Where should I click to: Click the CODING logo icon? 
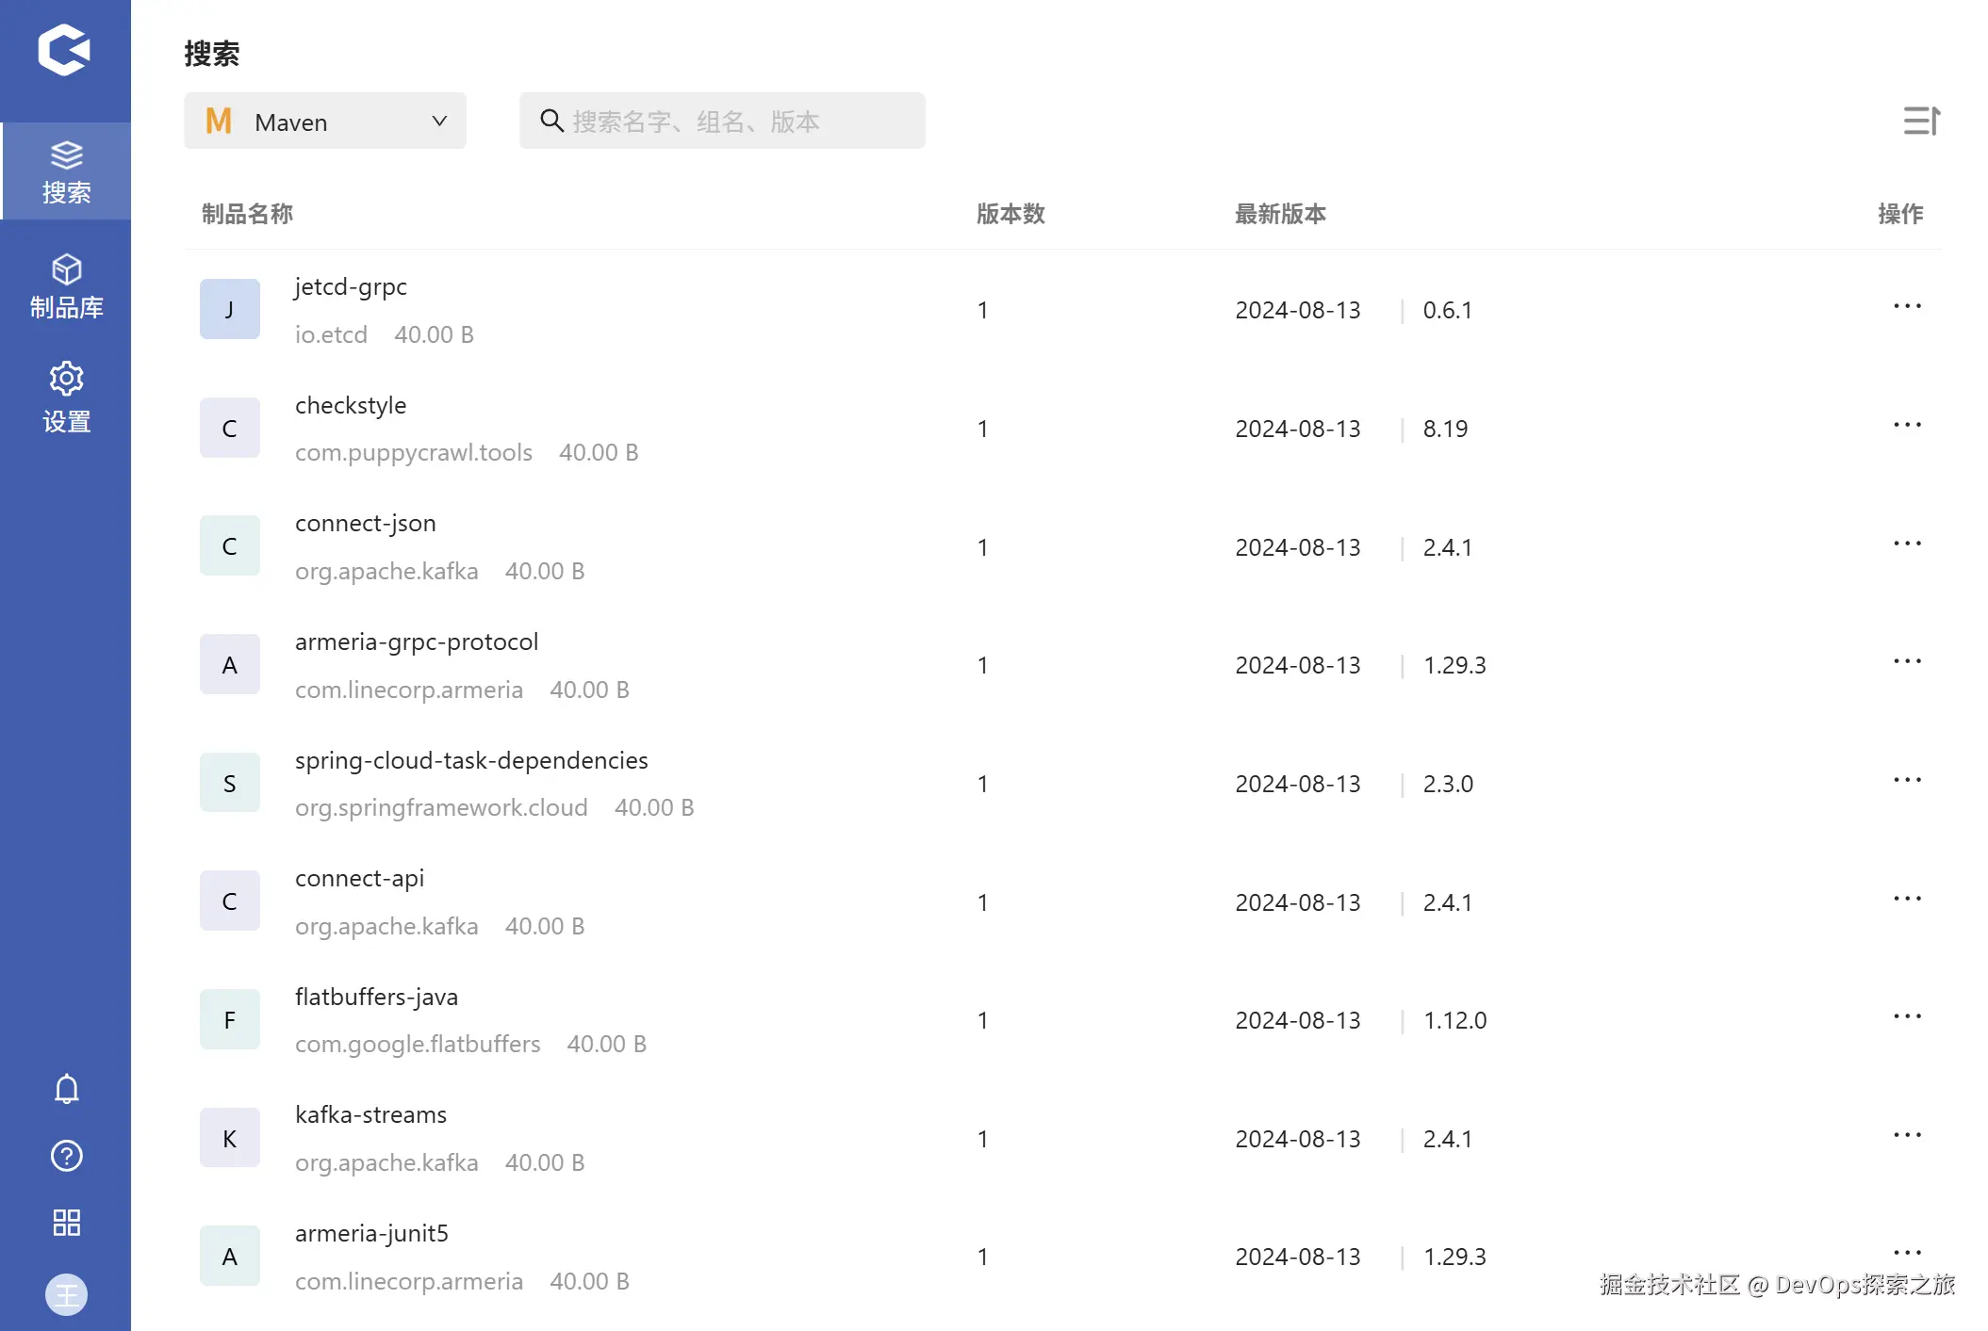point(64,50)
